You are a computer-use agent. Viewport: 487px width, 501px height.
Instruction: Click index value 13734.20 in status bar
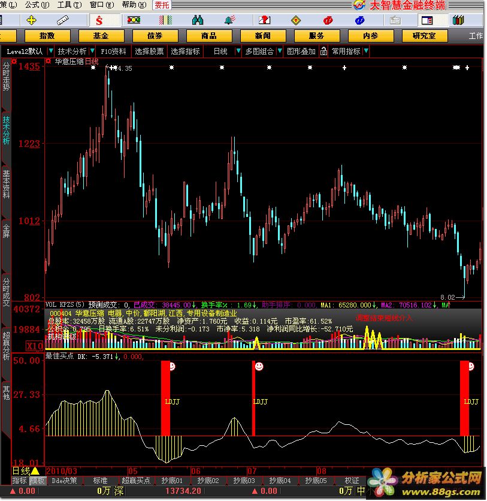click(183, 491)
